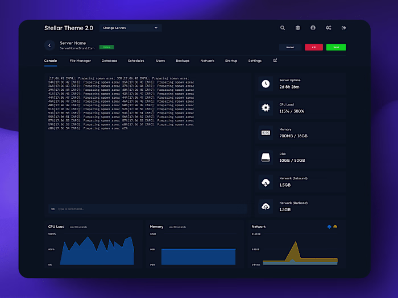Click the Network (Inbound) 1.5GB value
This screenshot has height=298, width=398.
(285, 185)
